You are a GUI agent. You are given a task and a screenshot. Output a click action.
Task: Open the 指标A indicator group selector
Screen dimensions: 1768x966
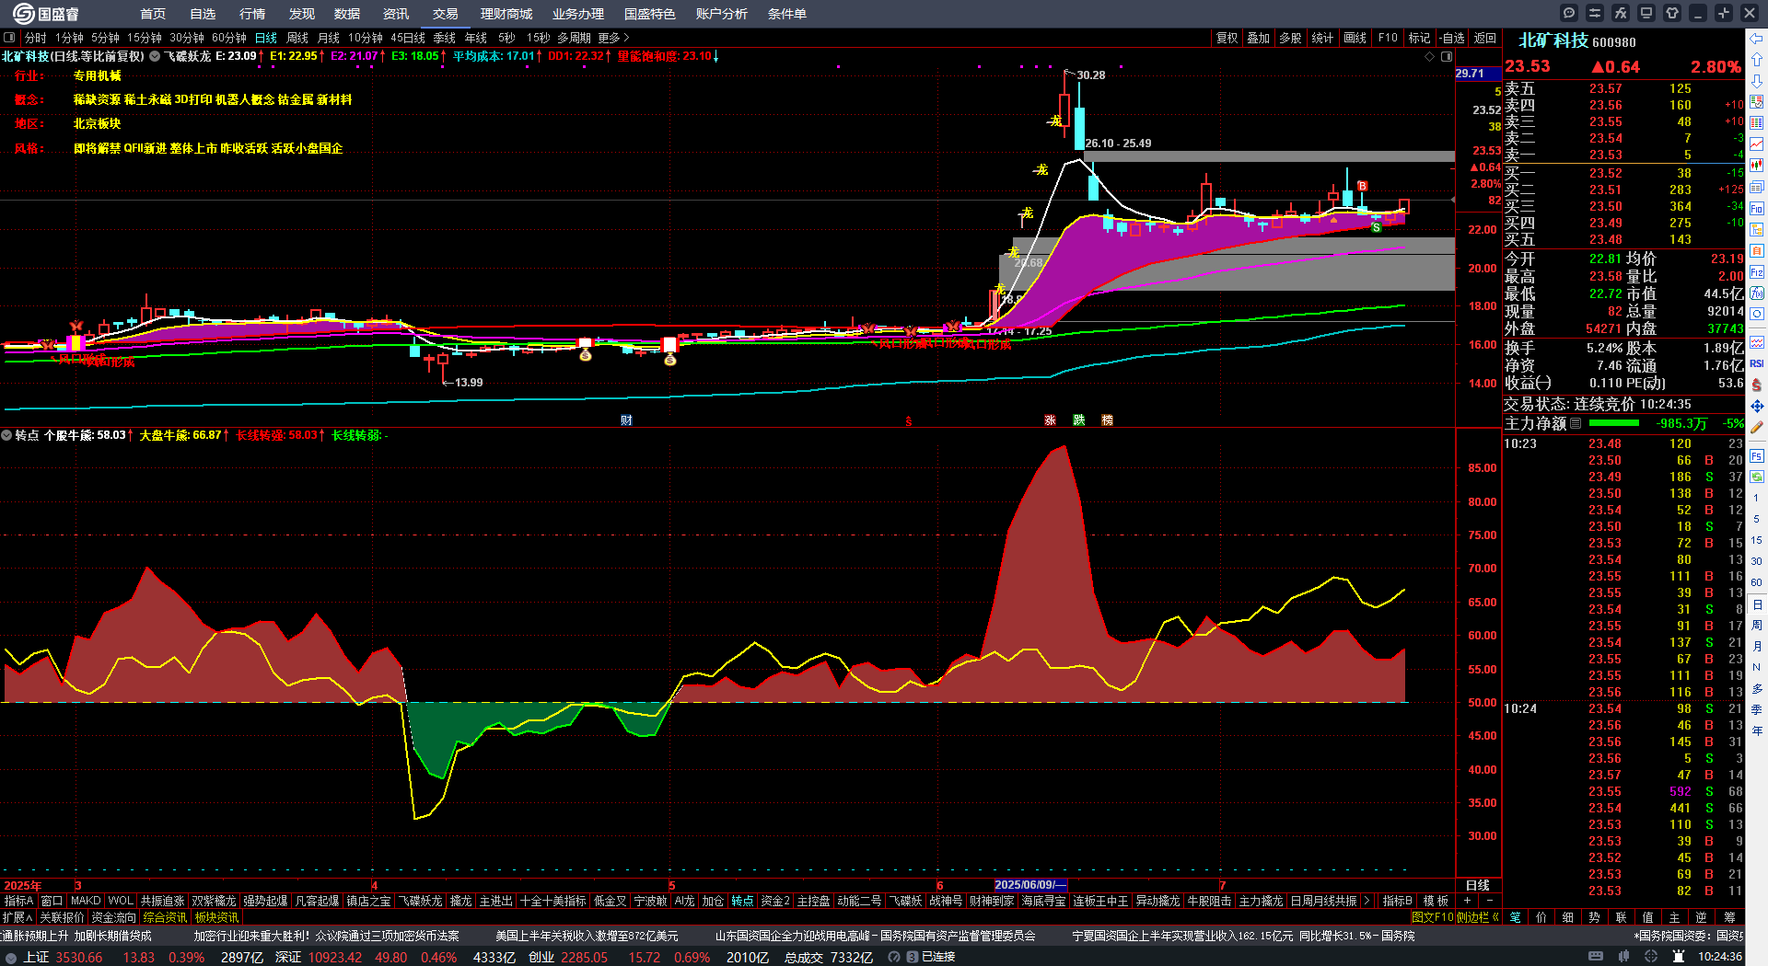click(x=18, y=901)
